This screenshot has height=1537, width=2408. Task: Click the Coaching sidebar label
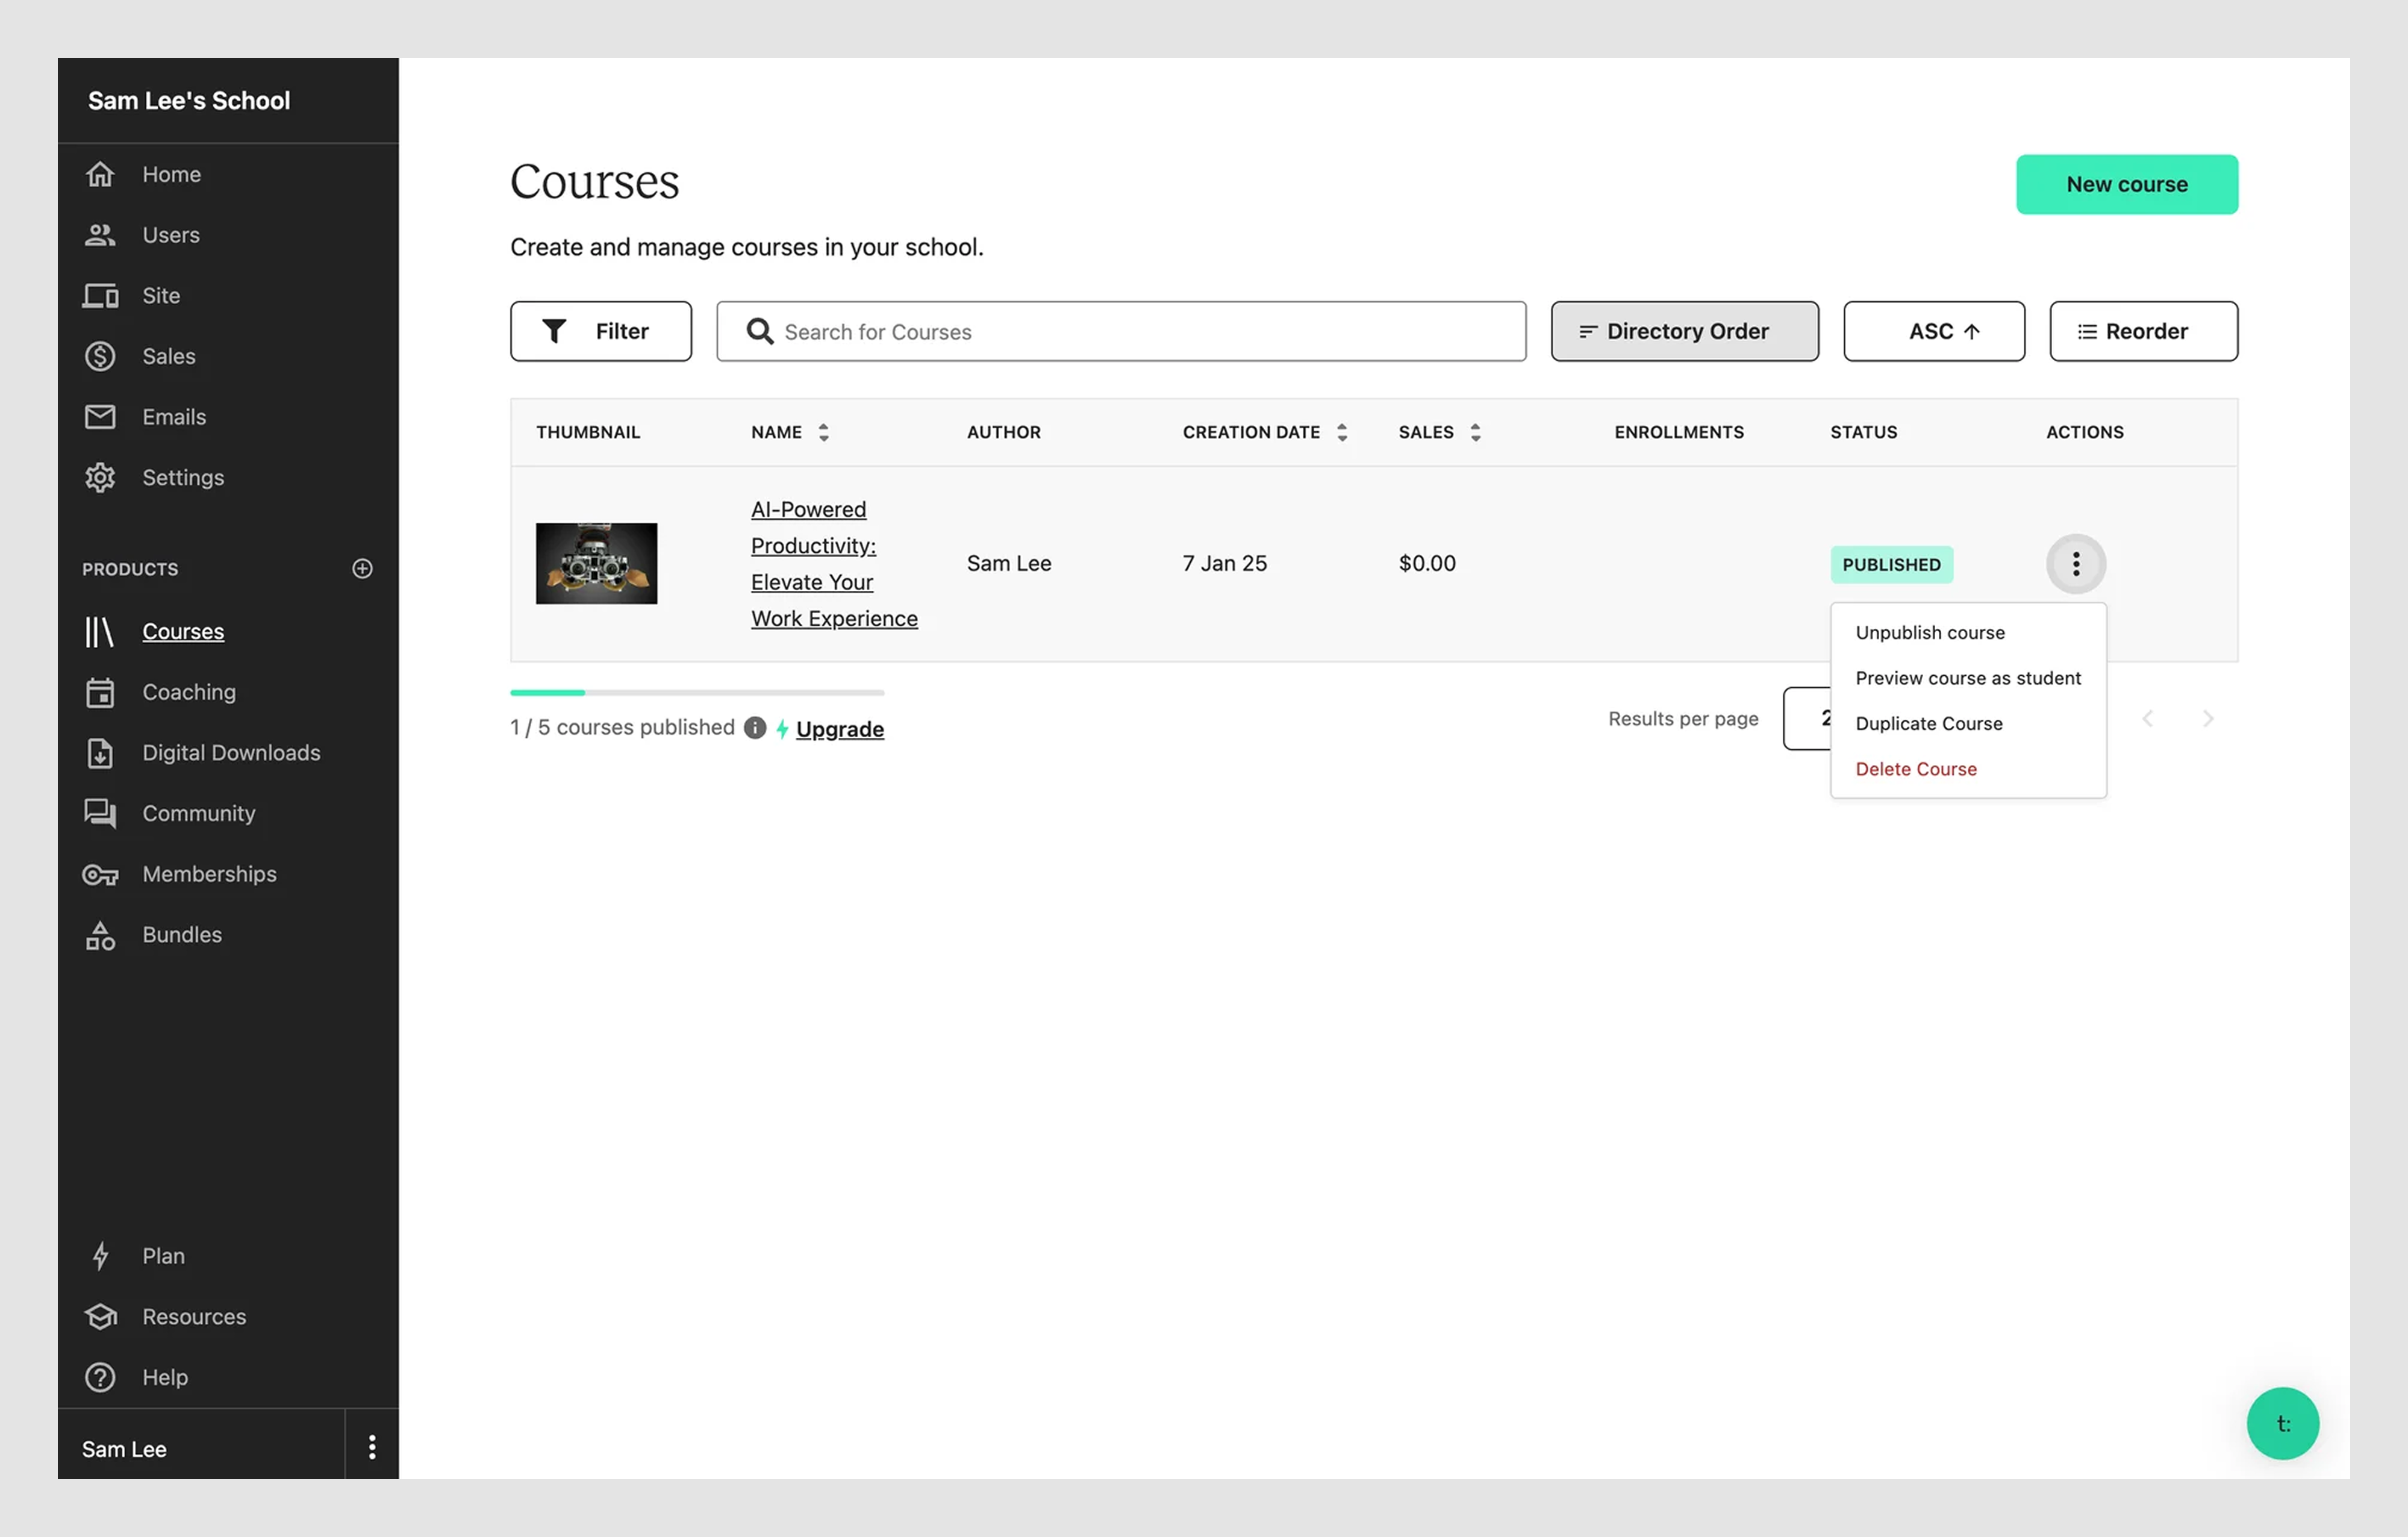[189, 692]
